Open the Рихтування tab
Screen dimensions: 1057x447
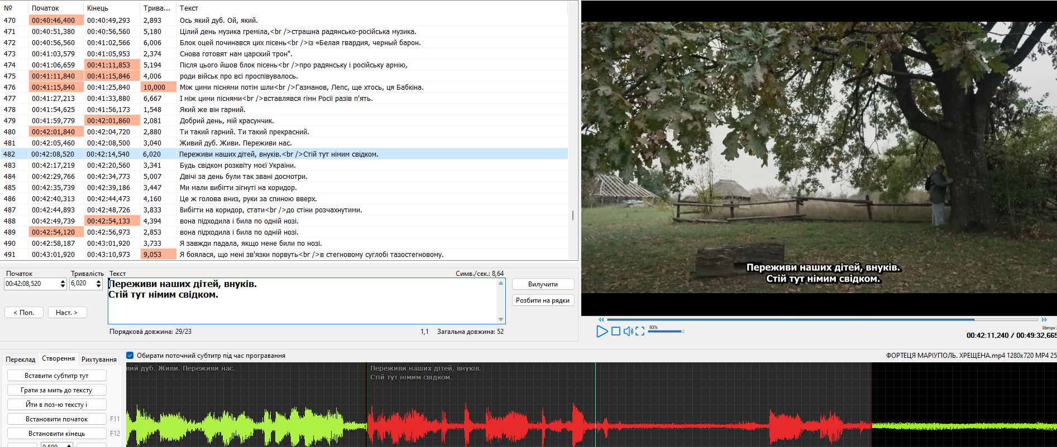[99, 359]
